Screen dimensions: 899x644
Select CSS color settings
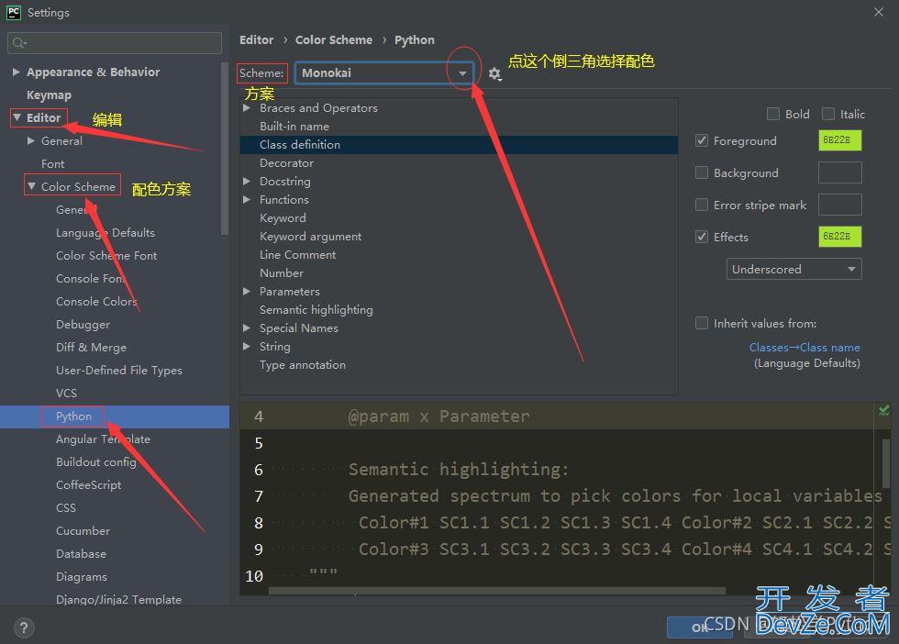66,508
